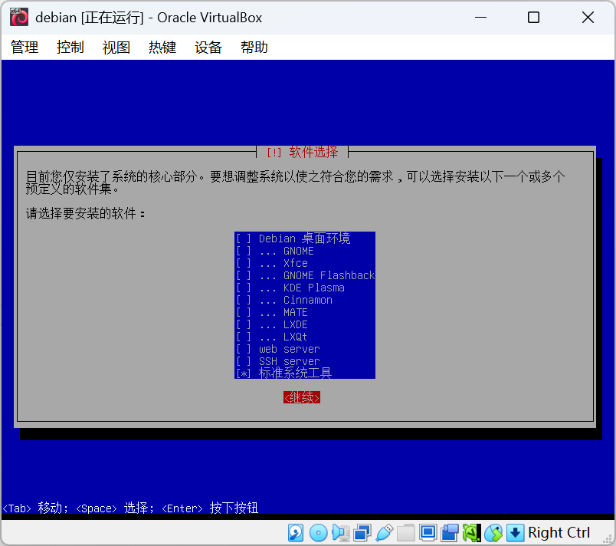Image resolution: width=616 pixels, height=546 pixels.
Task: Click the mouse integration status icon
Action: [493, 533]
